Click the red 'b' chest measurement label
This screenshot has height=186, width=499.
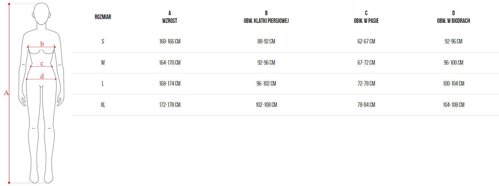click(42, 44)
